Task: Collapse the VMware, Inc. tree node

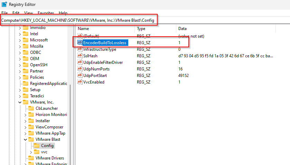Action: [x=20, y=102]
